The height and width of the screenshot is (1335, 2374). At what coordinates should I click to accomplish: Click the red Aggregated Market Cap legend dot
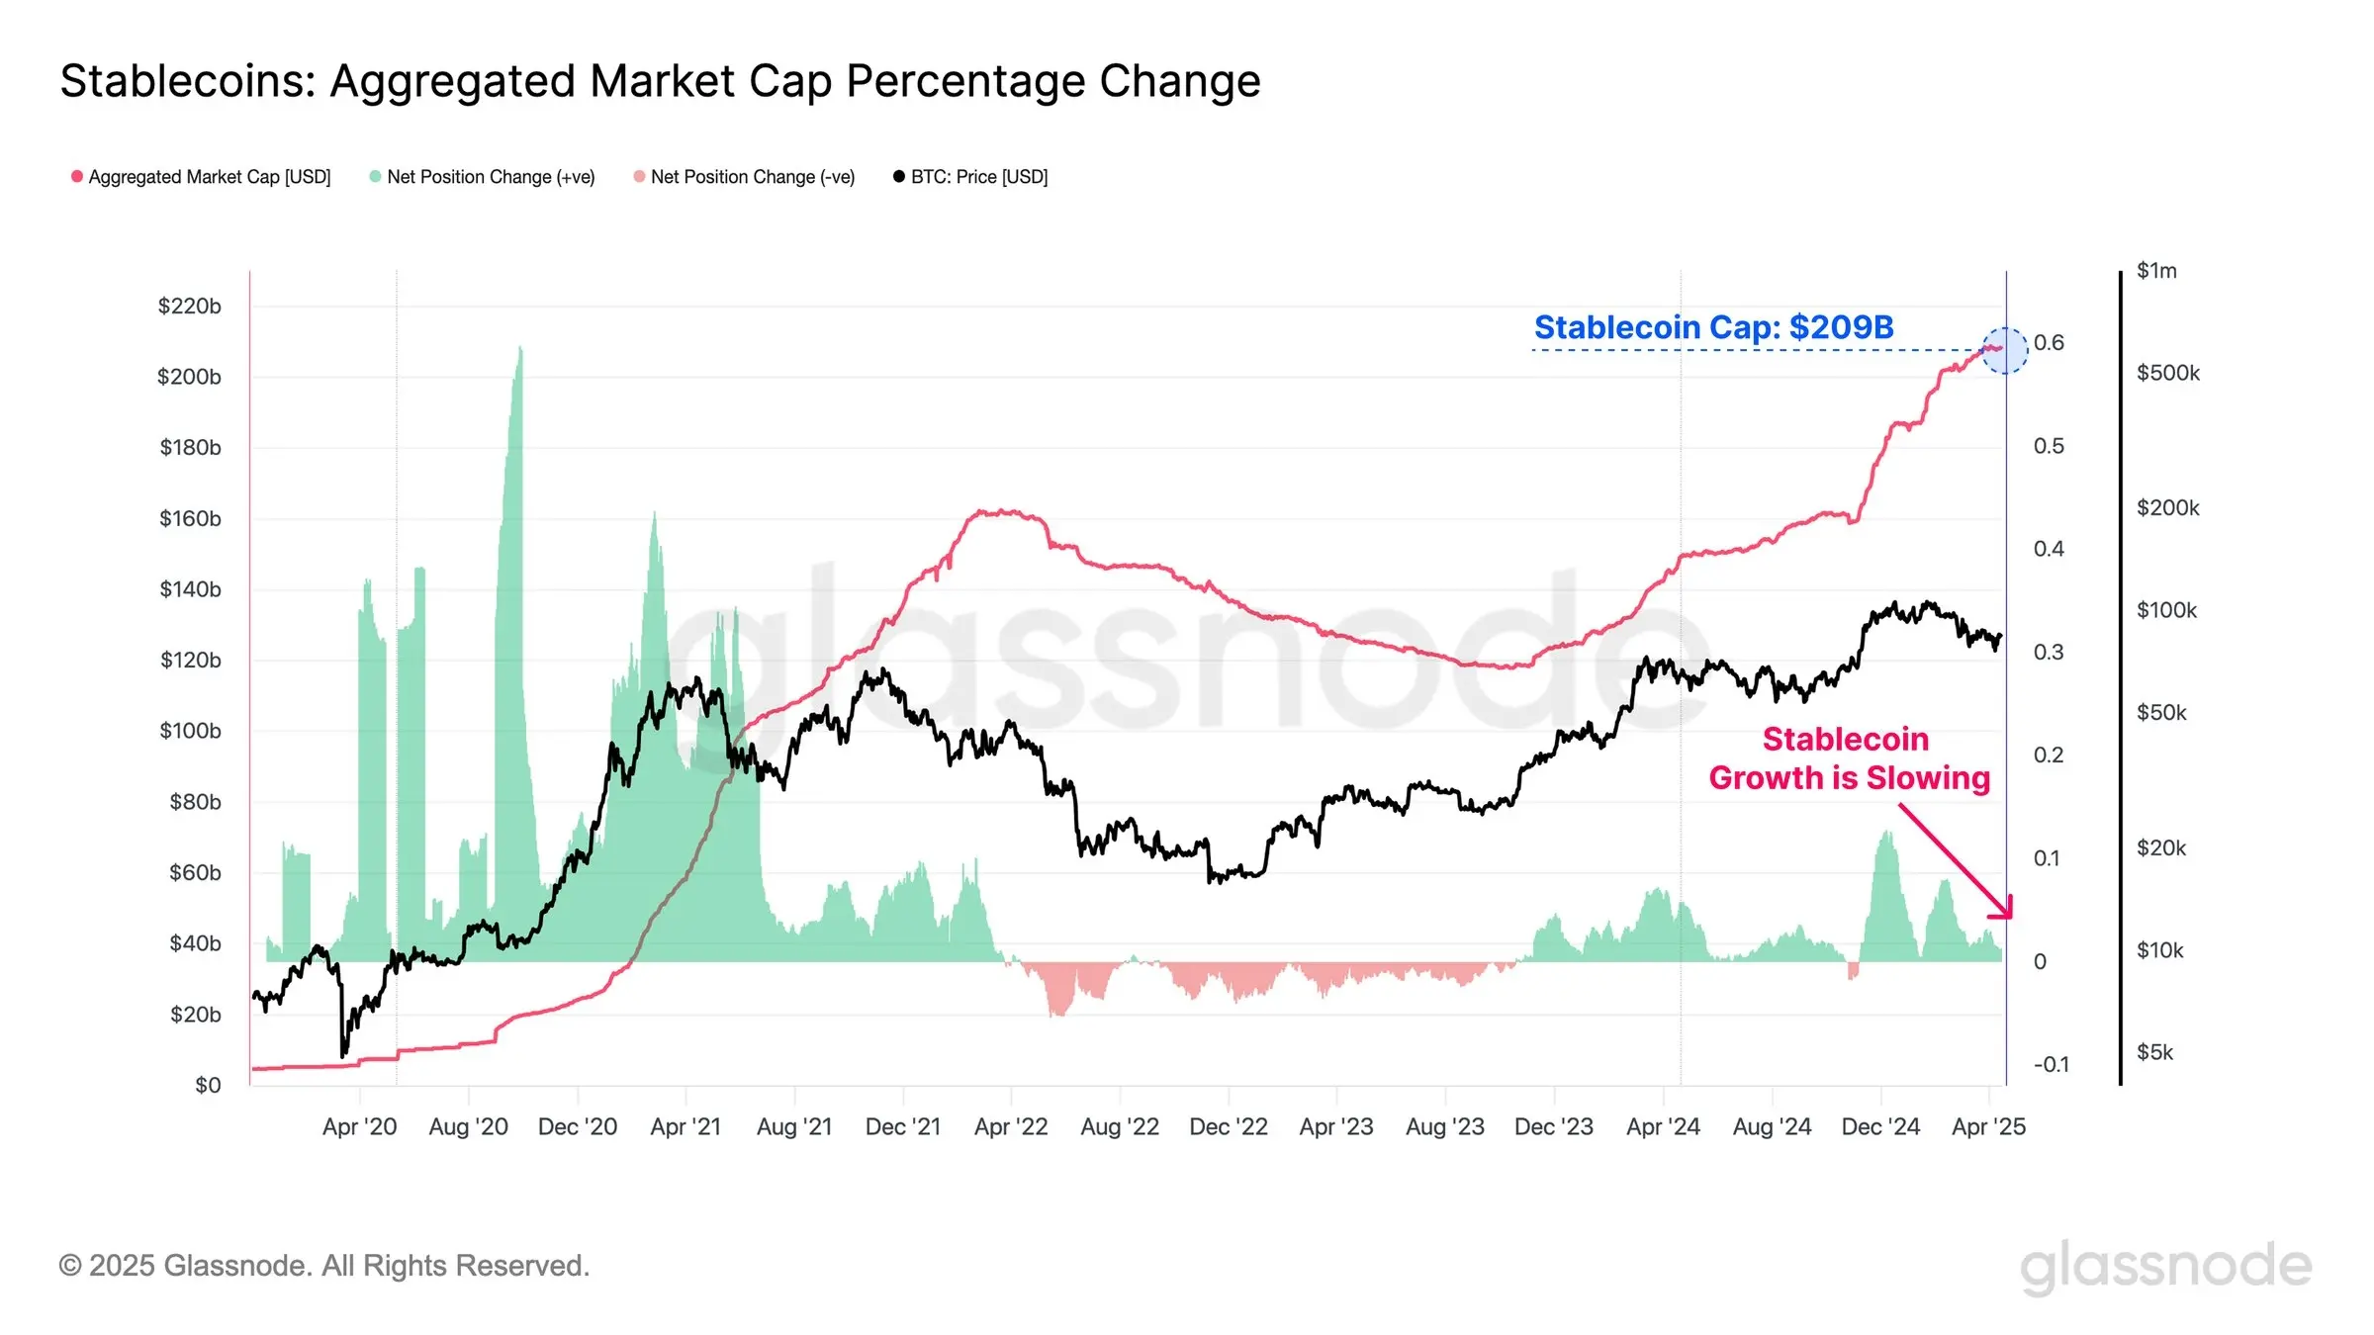(77, 177)
